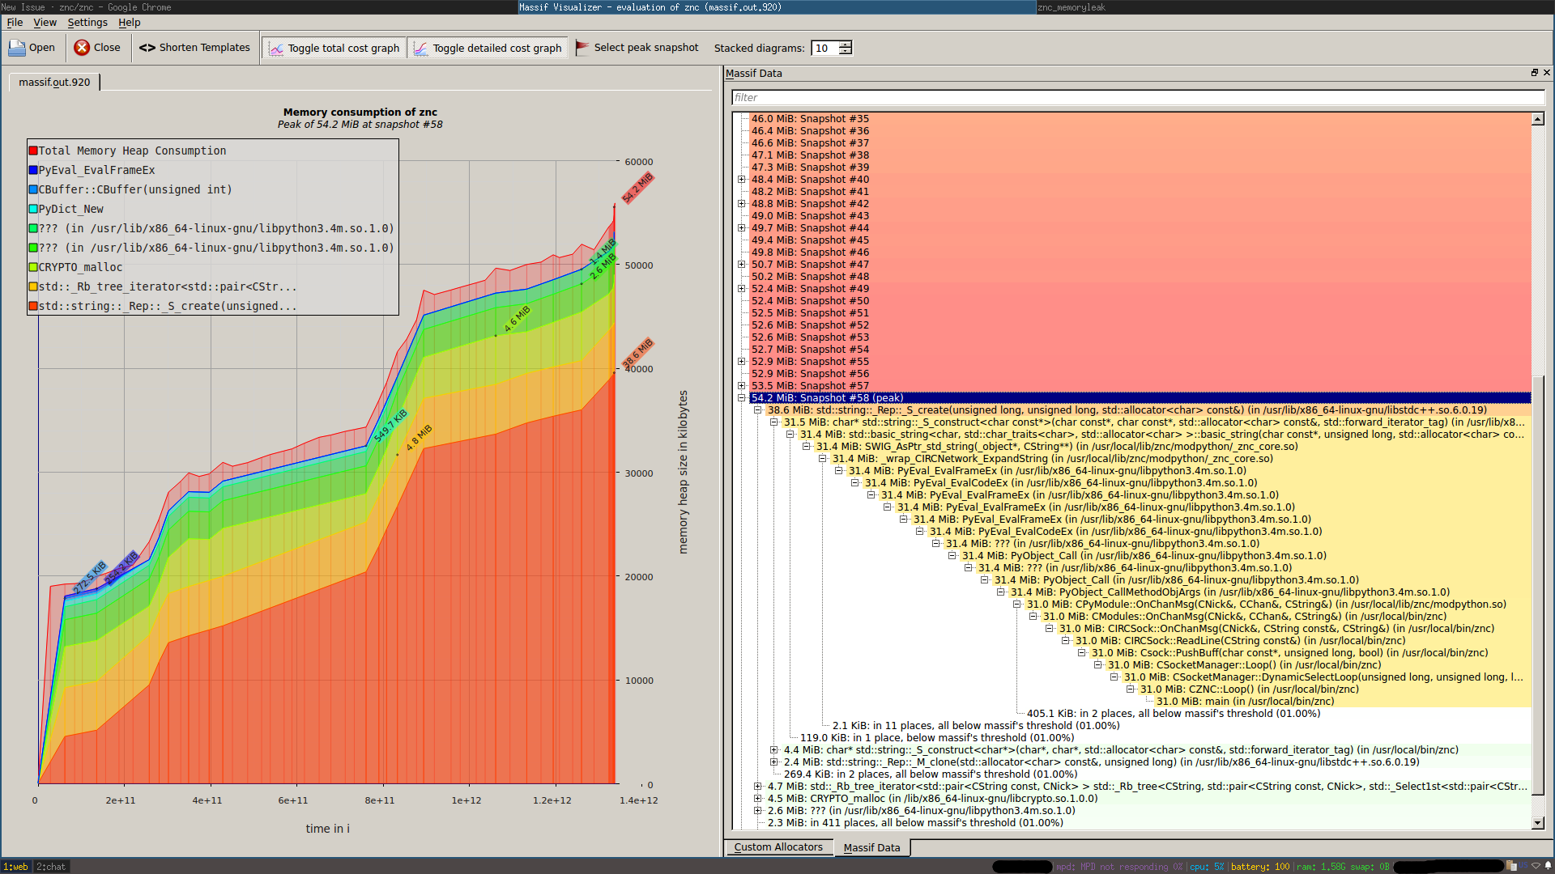Expand 4.7 MiB _Rb_tree_iterator node
1555x874 pixels.
coord(757,787)
